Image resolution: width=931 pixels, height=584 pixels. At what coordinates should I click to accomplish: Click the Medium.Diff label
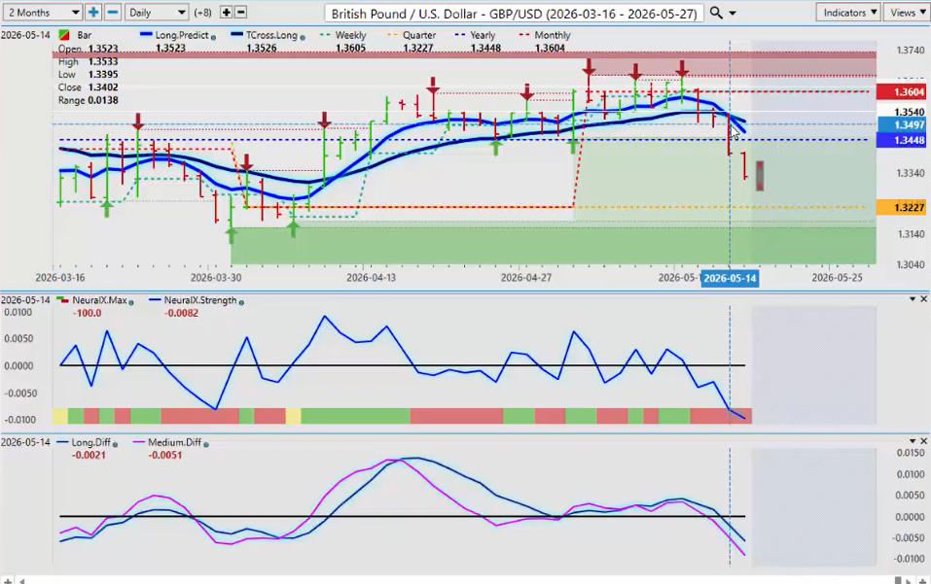coord(174,442)
